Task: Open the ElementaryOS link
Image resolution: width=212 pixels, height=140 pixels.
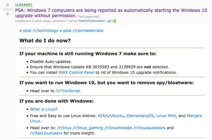Action: click(x=140, y=116)
